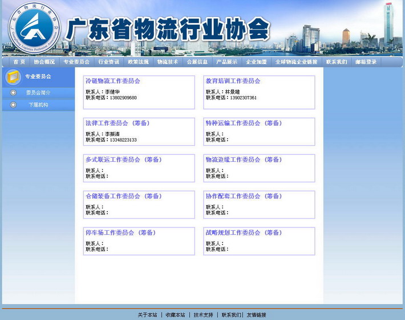Open 冷链物流工作委员会 link
The width and height of the screenshot is (405, 320).
pos(113,81)
